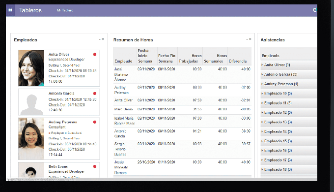Screen dimensions: 334x192
Task: Click Anita Oliver's red status dot
Action: (95, 55)
